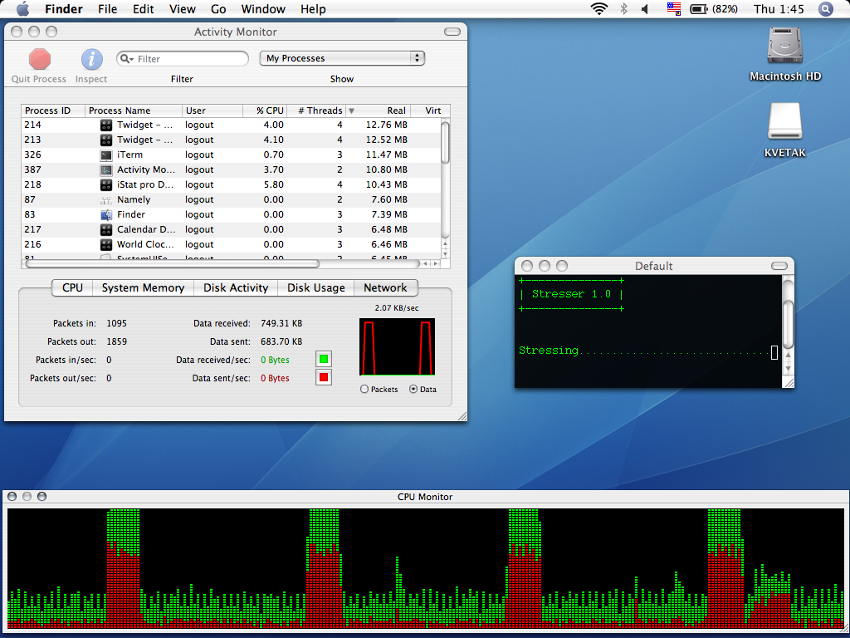
Task: Select the Data radio button
Action: click(413, 390)
